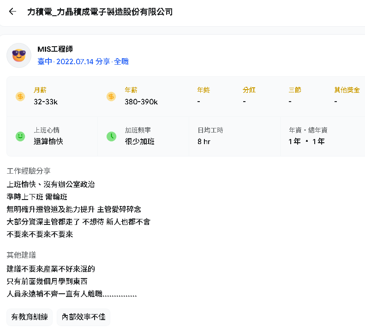
Task: Click the line 上班愉快、沒有辦公室政治
Action: tap(51, 184)
